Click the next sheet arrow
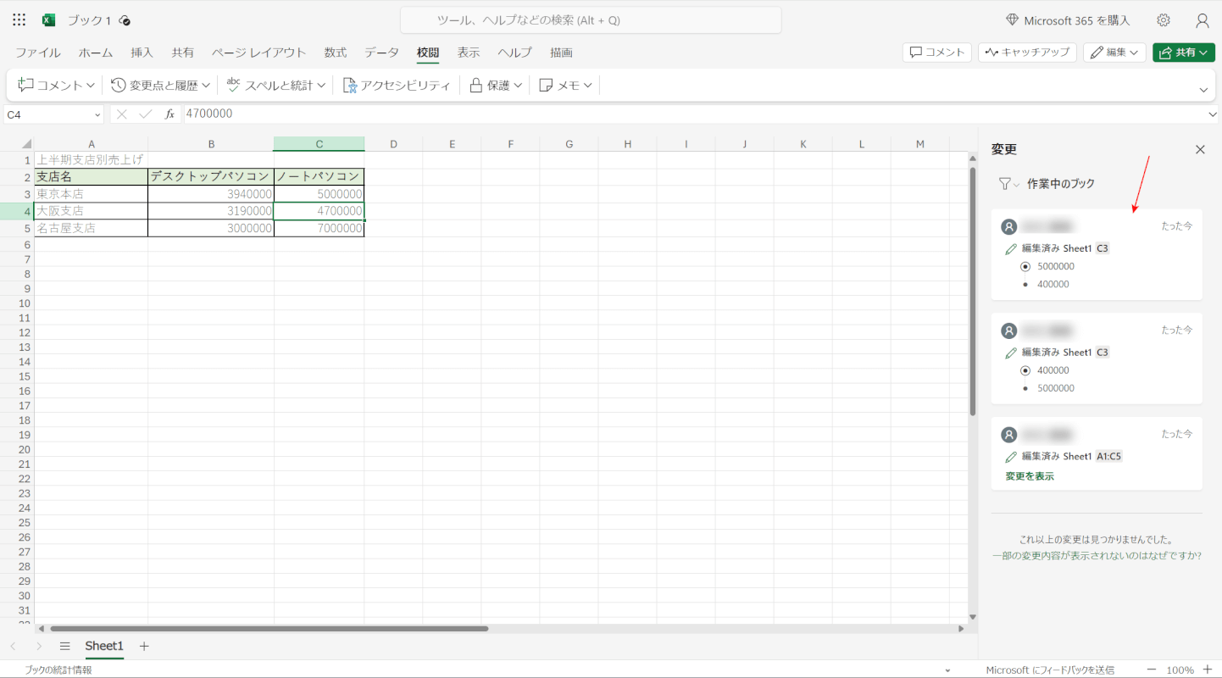 pyautogui.click(x=38, y=646)
